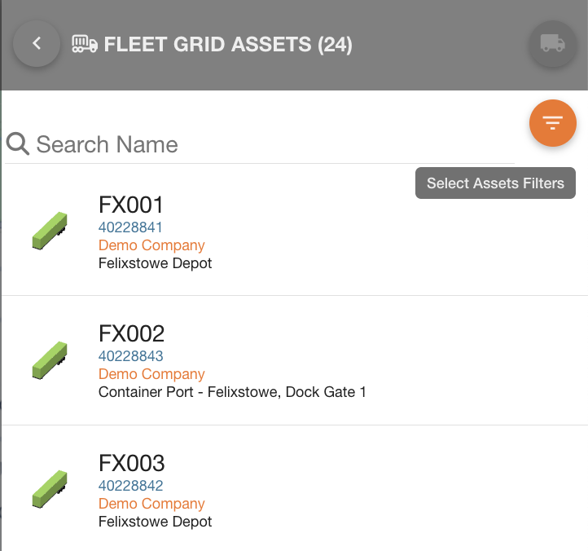Click the FX002 green trailer icon

[x=50, y=359]
